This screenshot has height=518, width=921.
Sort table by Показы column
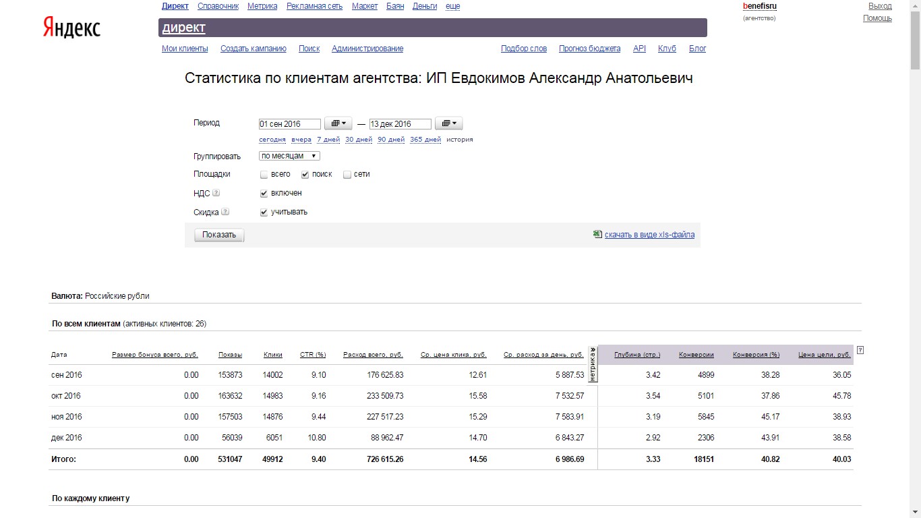click(x=230, y=355)
